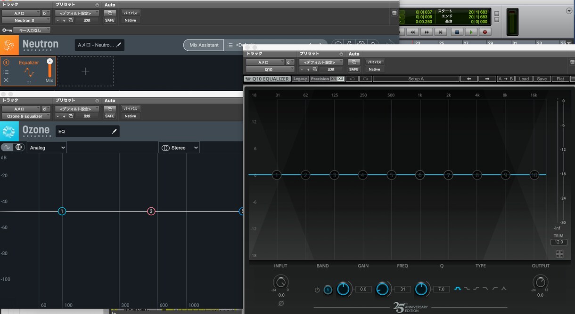
Task: Click the next preset plus button in the Ozone header
Action: pos(64,116)
